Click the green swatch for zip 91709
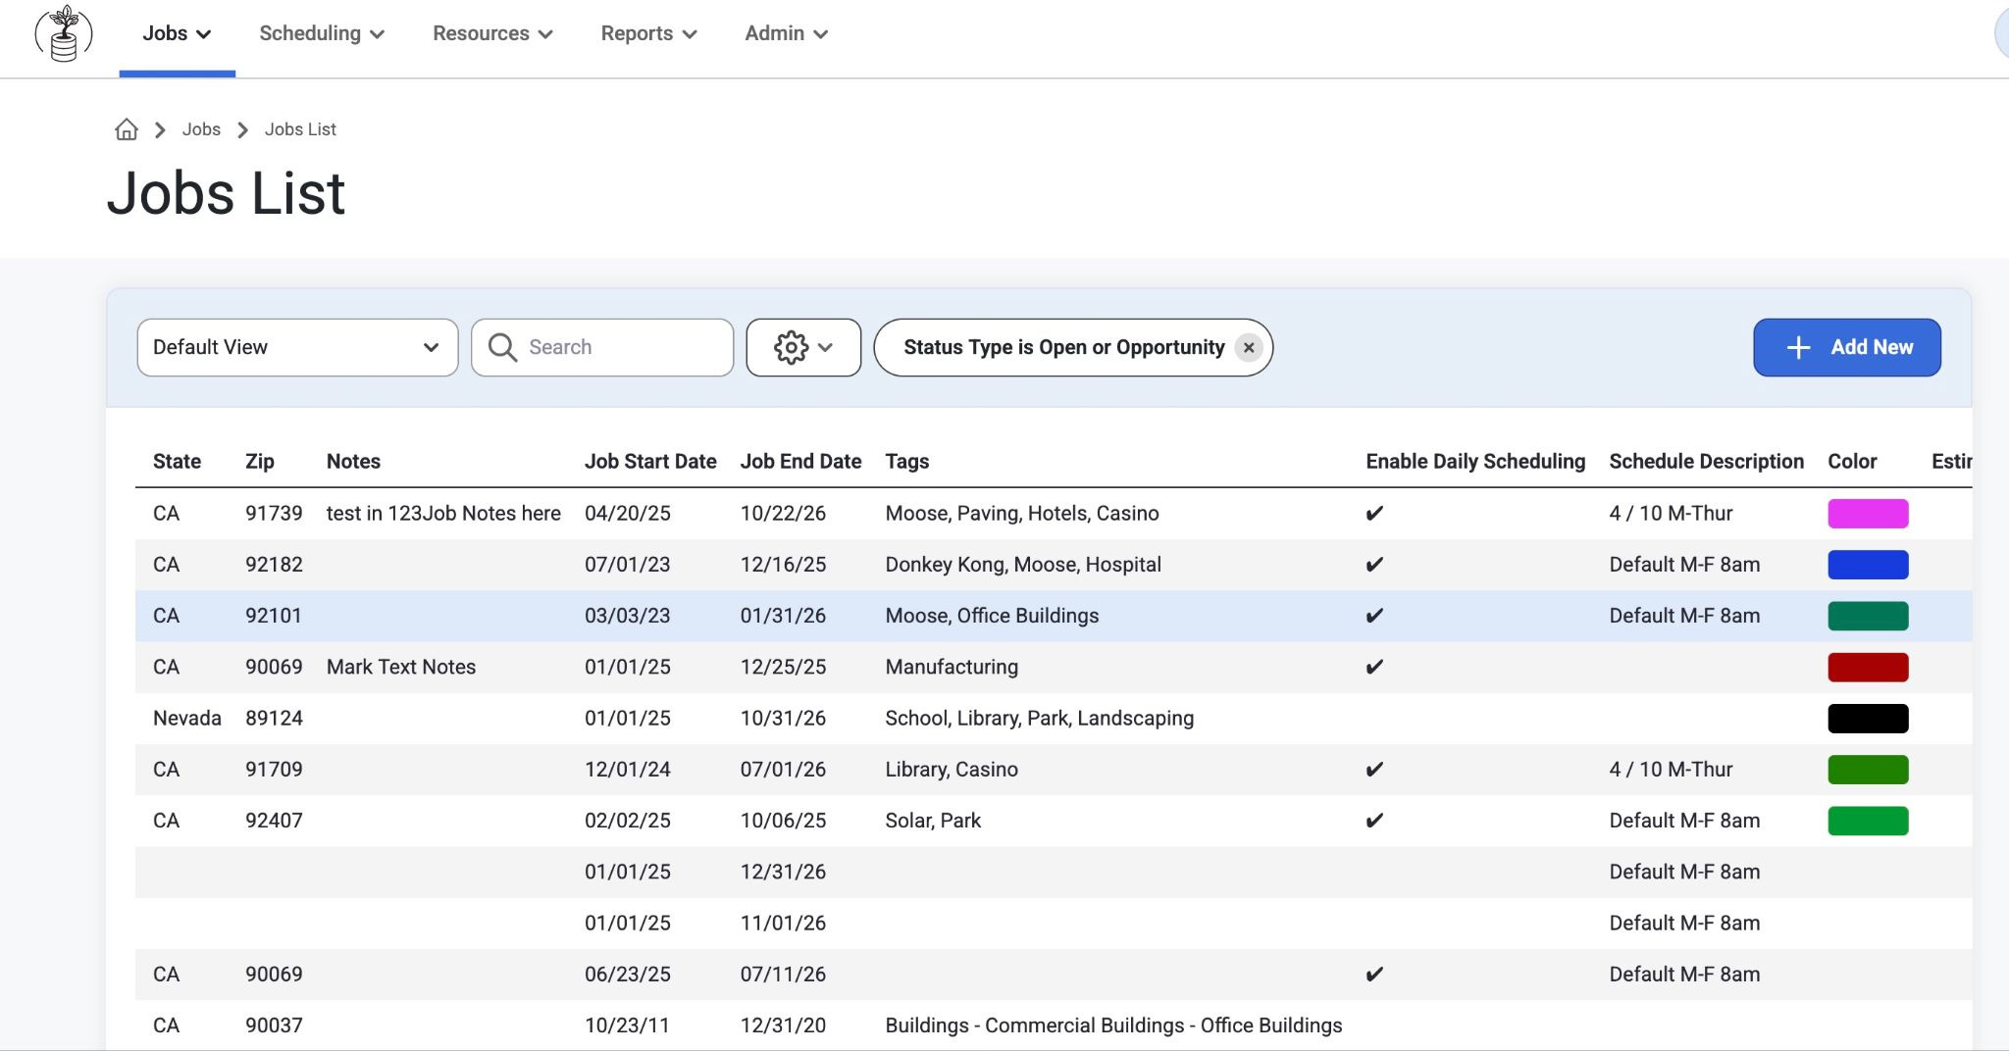Screen dimensions: 2009x1051 tap(1868, 770)
